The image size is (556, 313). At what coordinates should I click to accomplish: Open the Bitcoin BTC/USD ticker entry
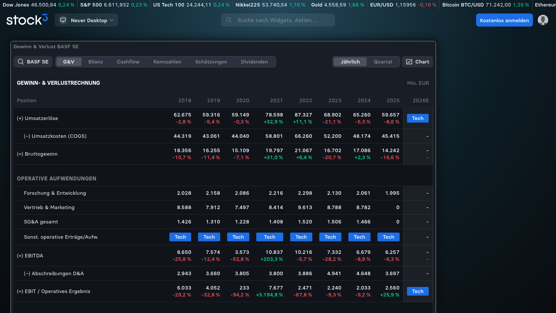486,5
